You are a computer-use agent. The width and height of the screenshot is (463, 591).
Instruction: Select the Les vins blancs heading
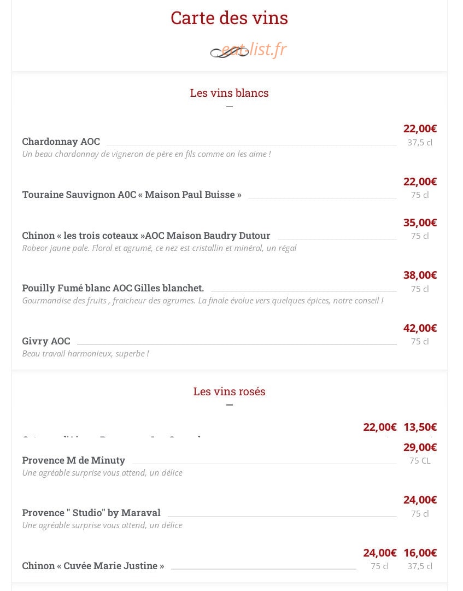point(229,93)
